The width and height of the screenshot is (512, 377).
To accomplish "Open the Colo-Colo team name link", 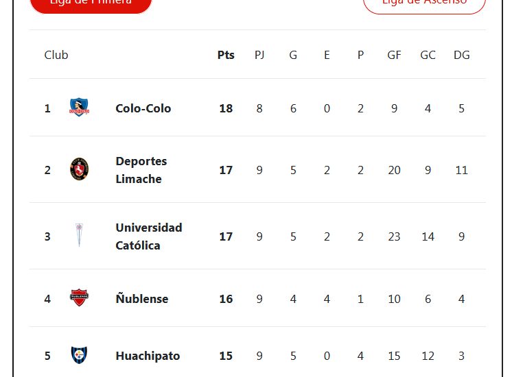I will [x=143, y=108].
